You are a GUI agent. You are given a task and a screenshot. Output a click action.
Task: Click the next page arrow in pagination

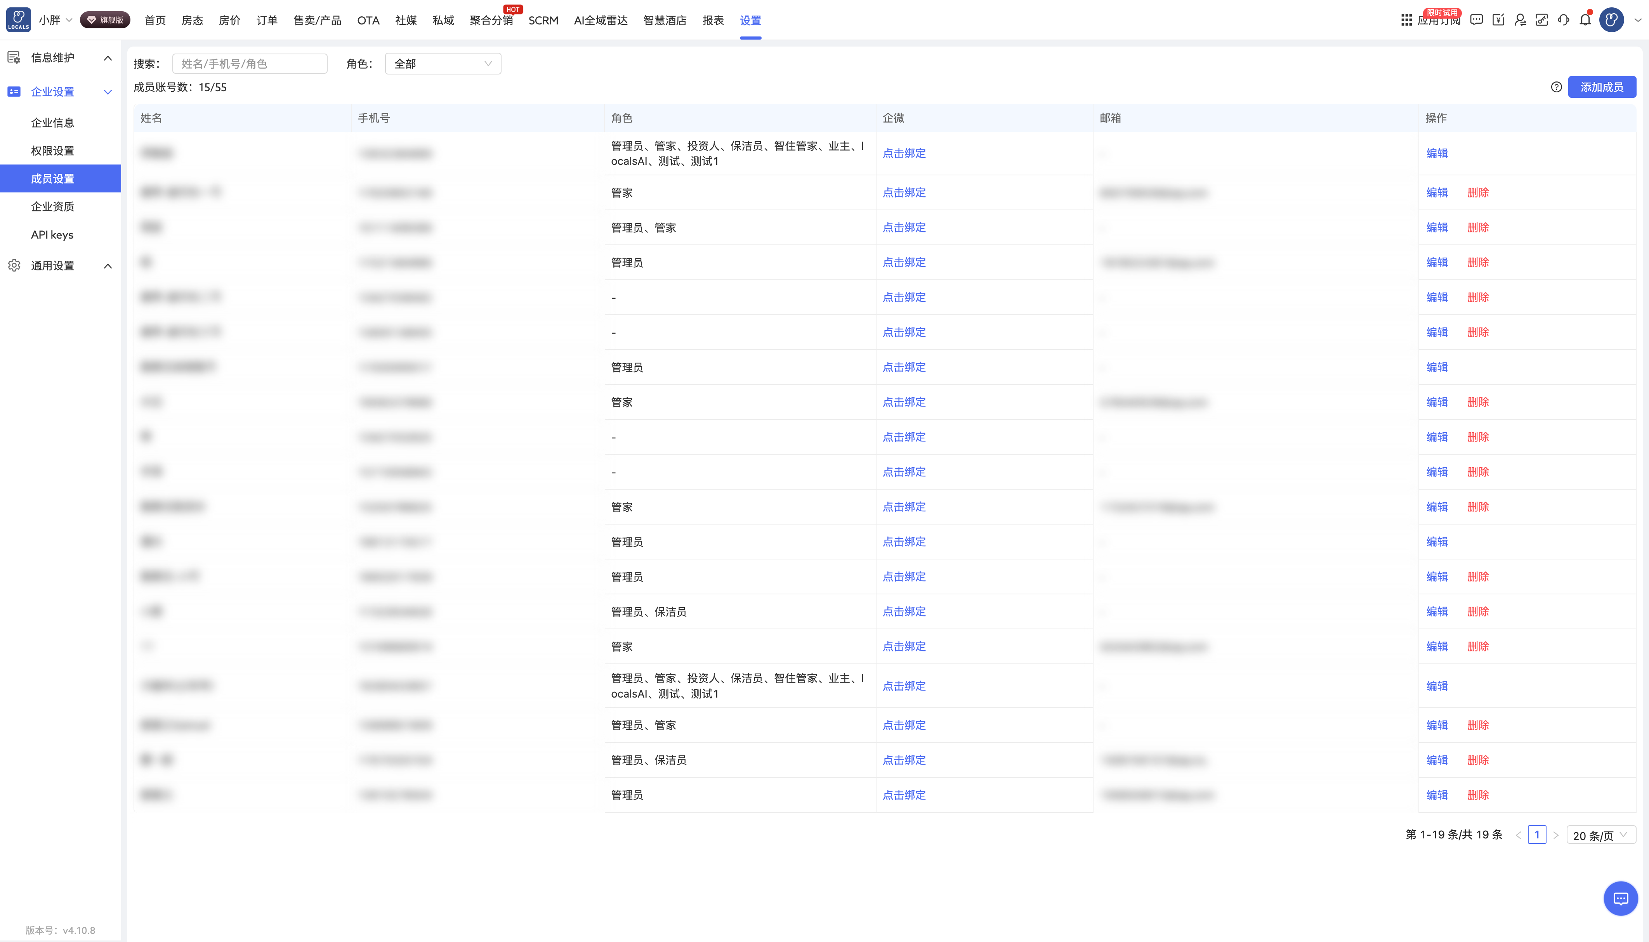tap(1556, 835)
